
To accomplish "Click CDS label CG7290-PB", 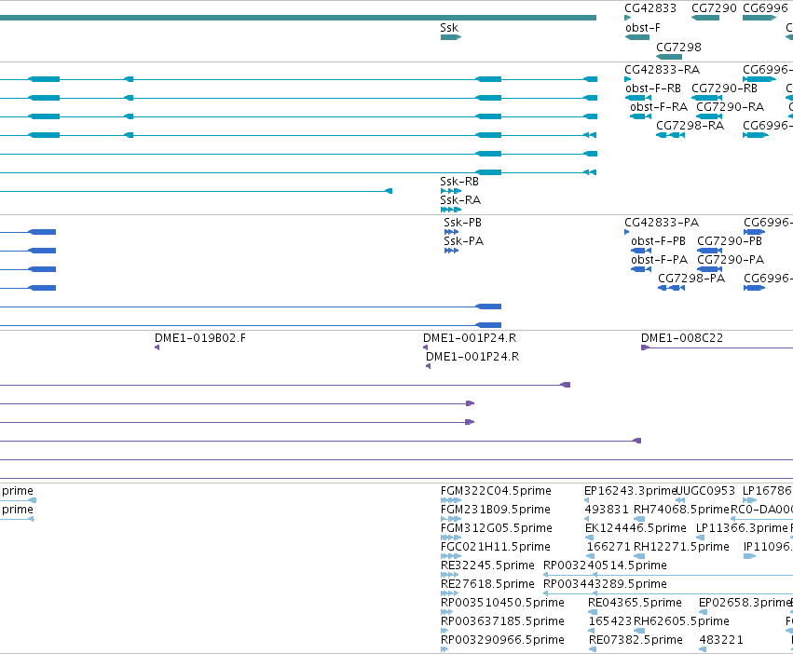I will click(x=730, y=241).
